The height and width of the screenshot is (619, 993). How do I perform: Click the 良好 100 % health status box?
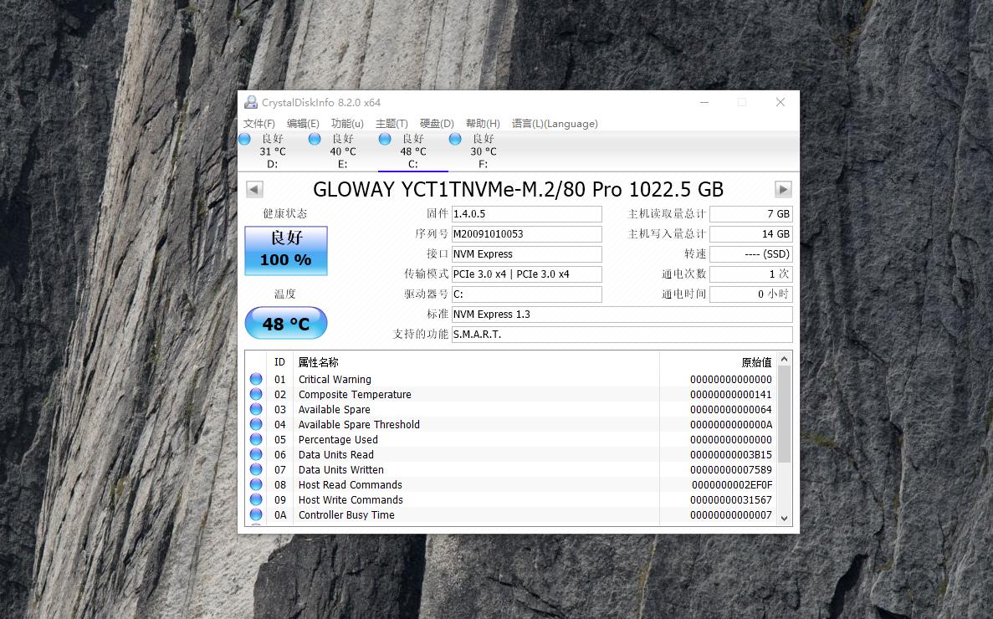pos(285,250)
